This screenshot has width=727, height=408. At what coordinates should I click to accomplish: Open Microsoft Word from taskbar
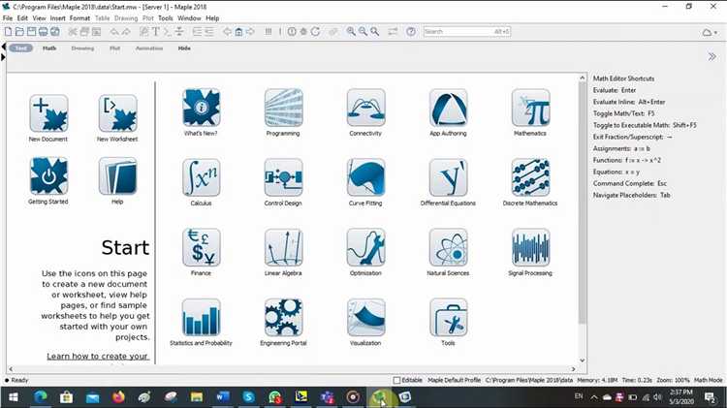point(223,397)
